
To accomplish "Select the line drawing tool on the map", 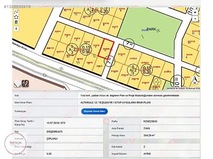I will (16, 12).
